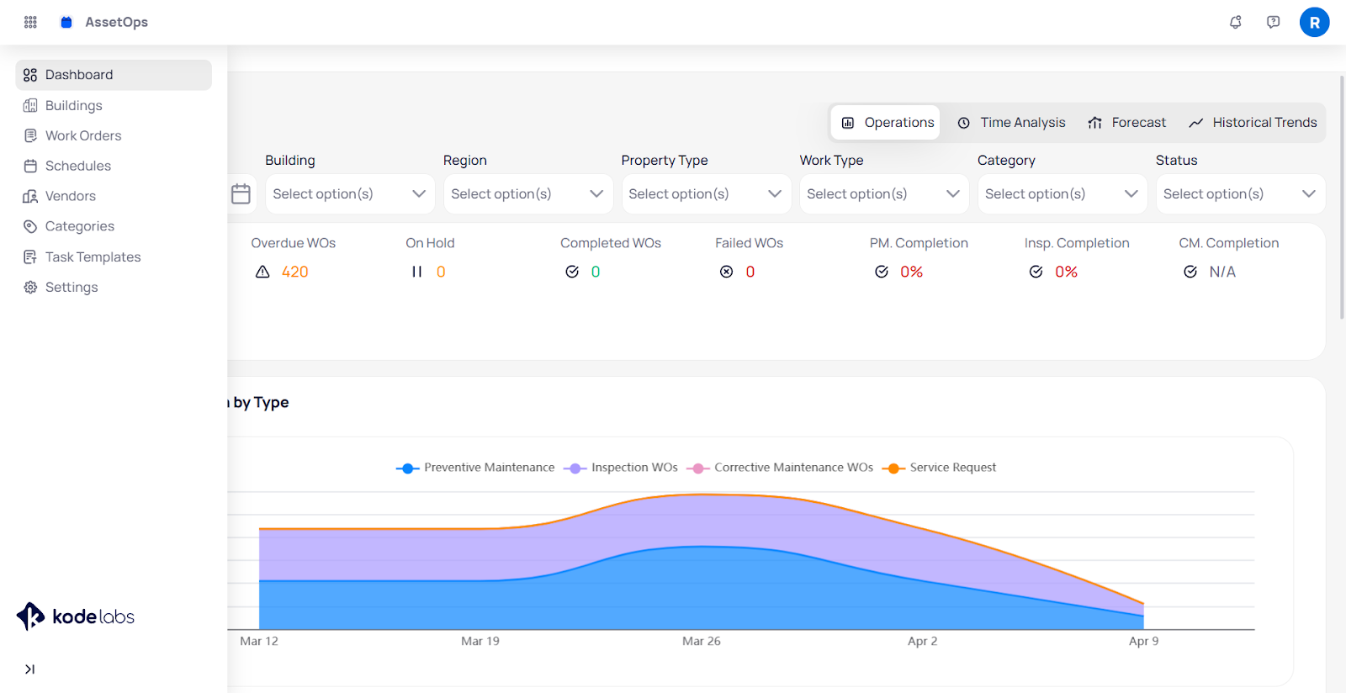Open the app launcher grid icon
This screenshot has width=1346, height=693.
click(x=30, y=22)
